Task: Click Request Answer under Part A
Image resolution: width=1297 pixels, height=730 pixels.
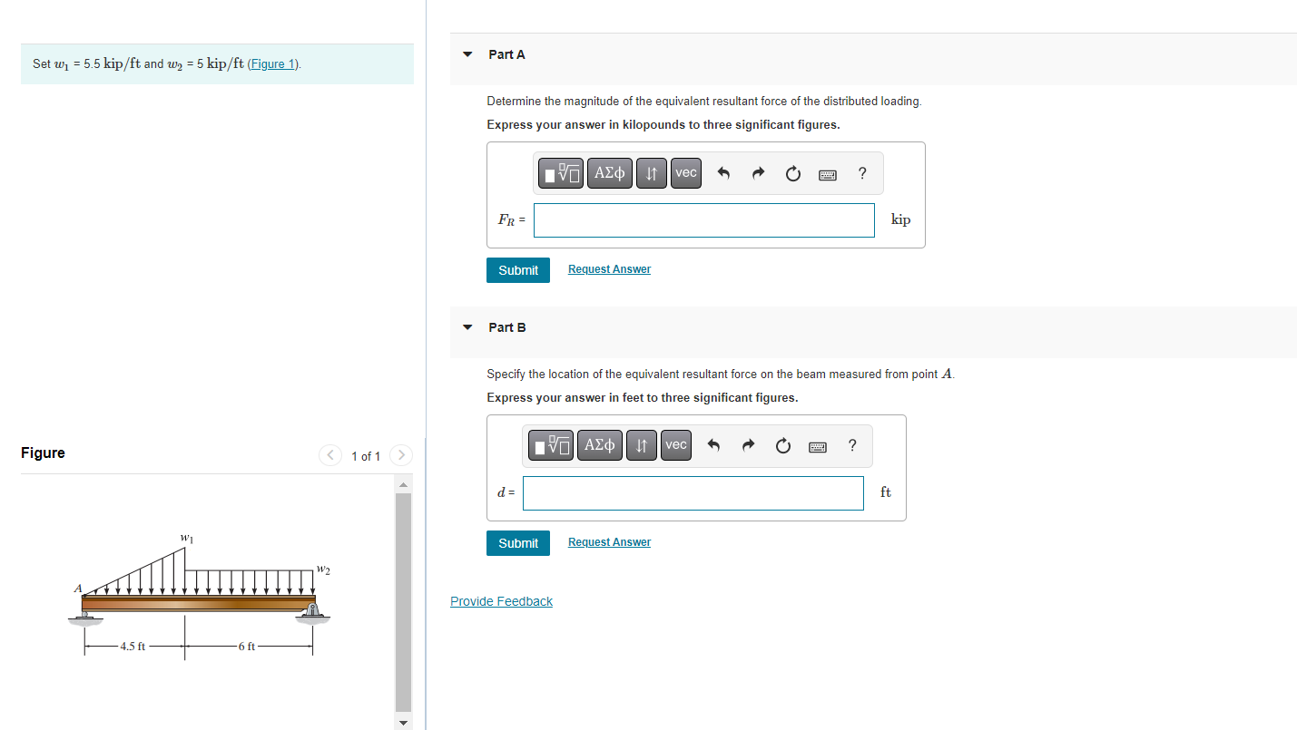Action: [x=608, y=268]
